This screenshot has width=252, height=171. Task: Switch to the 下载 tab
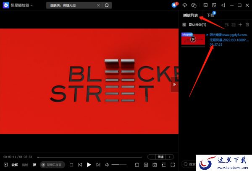(210, 15)
